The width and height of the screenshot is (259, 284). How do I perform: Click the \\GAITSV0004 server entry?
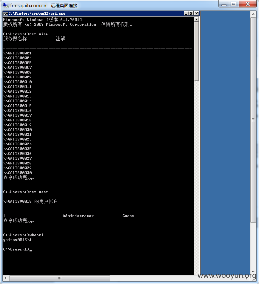pyautogui.click(x=17, y=58)
